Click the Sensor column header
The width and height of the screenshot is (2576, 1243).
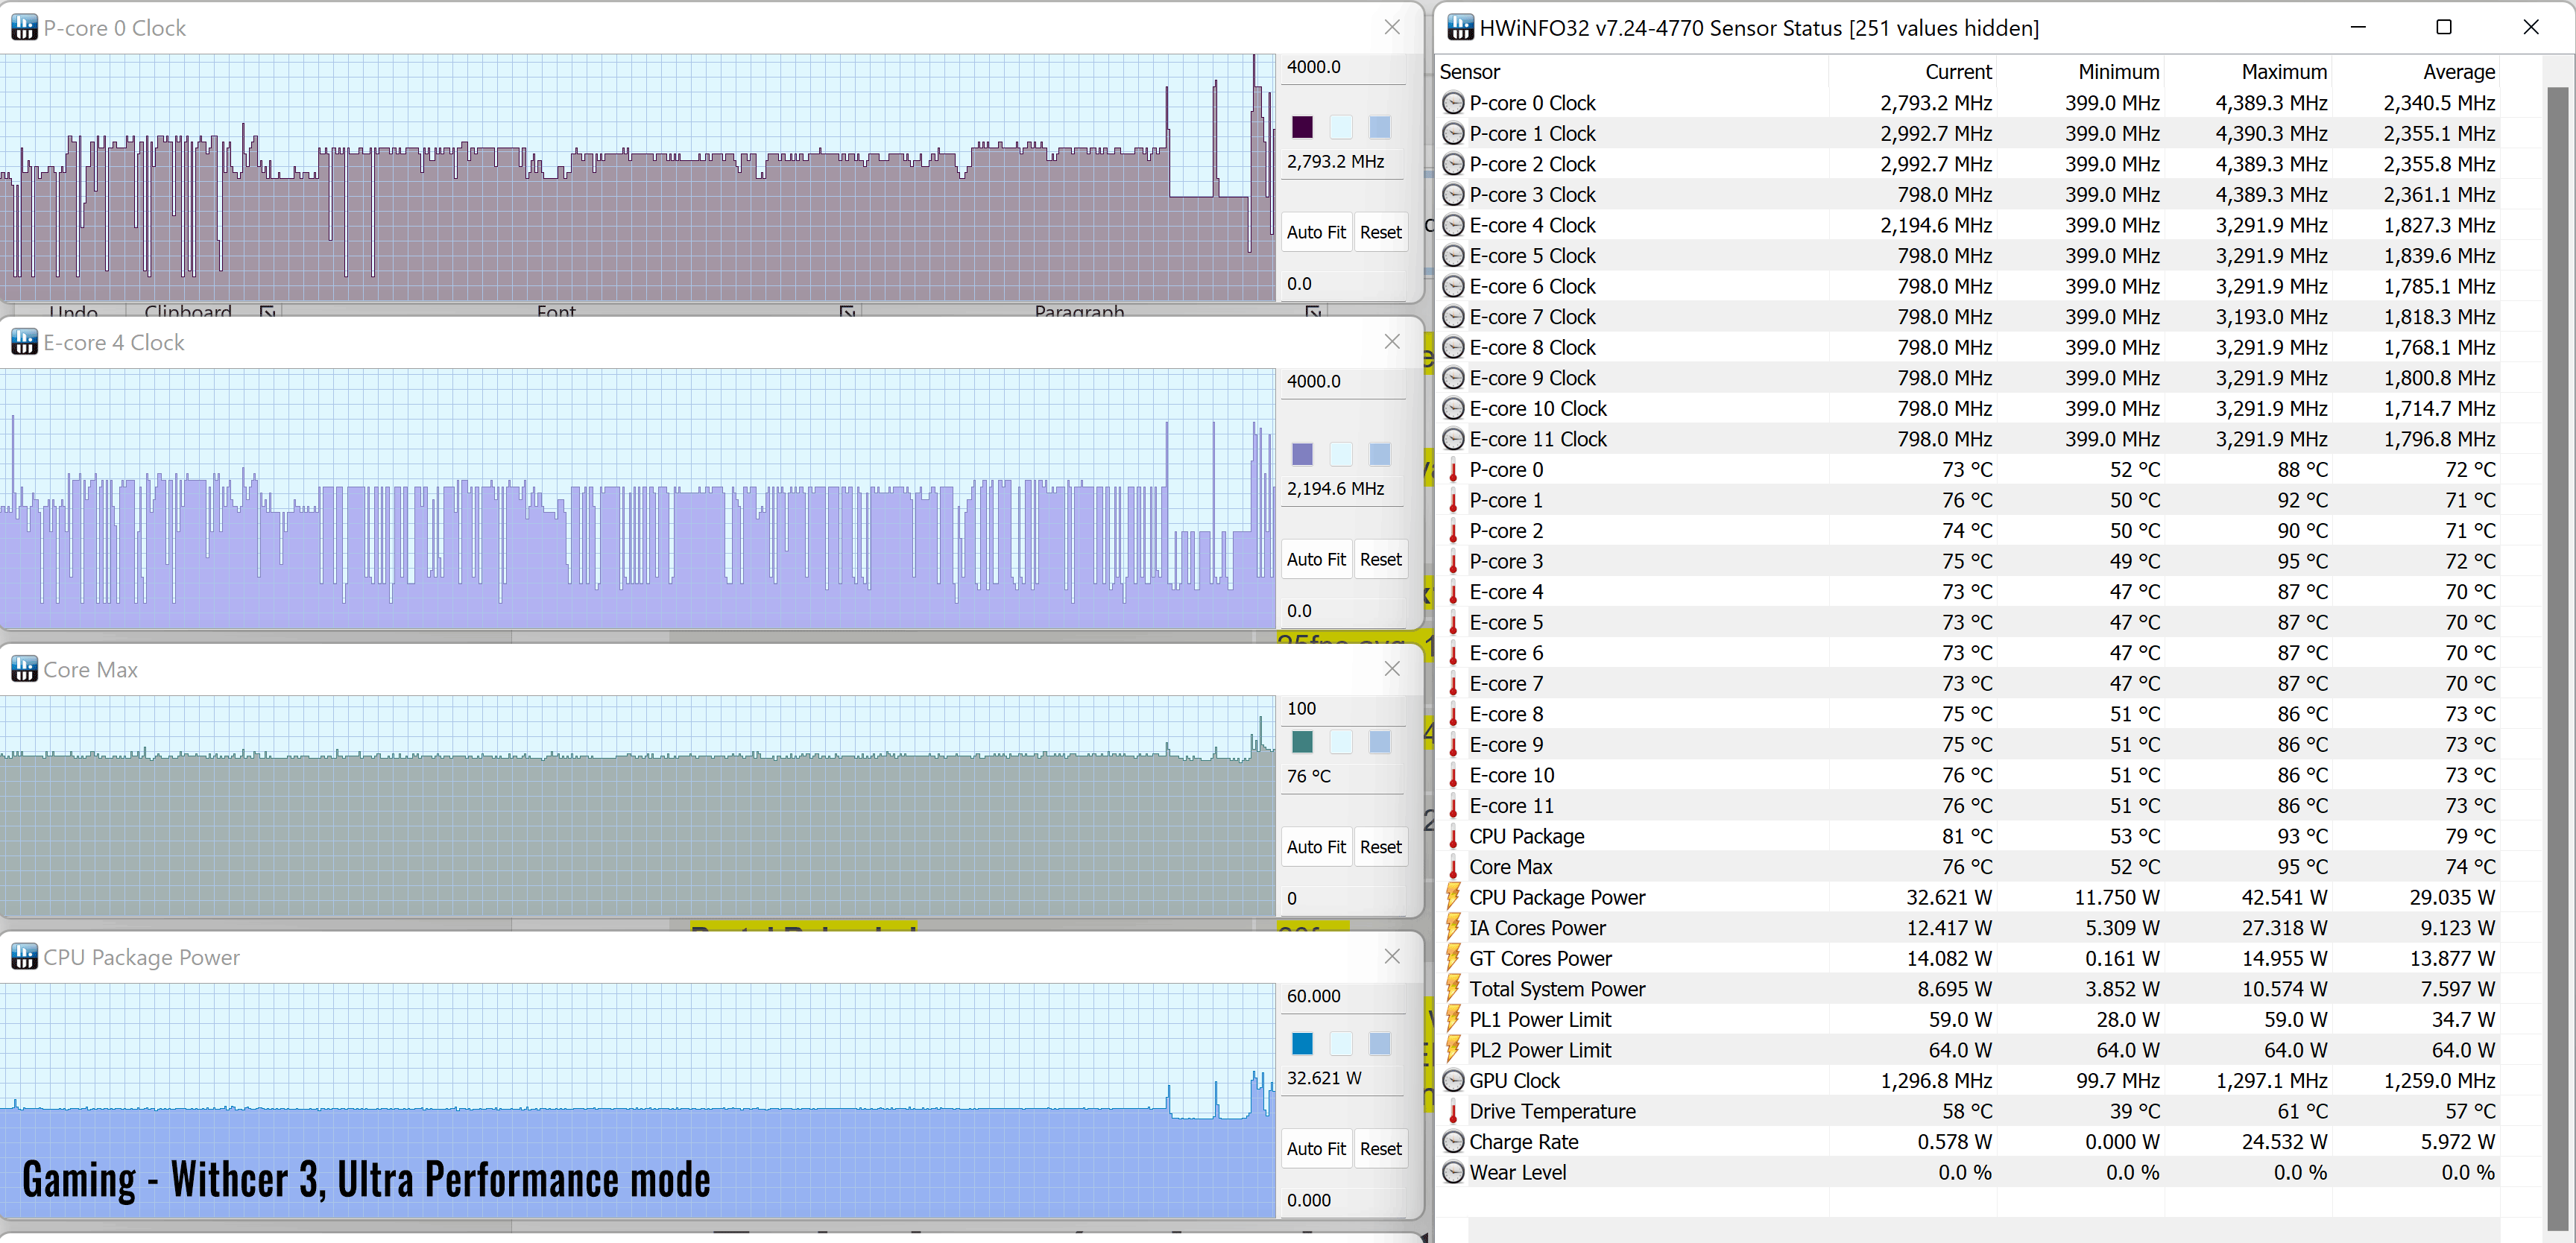1469,72
